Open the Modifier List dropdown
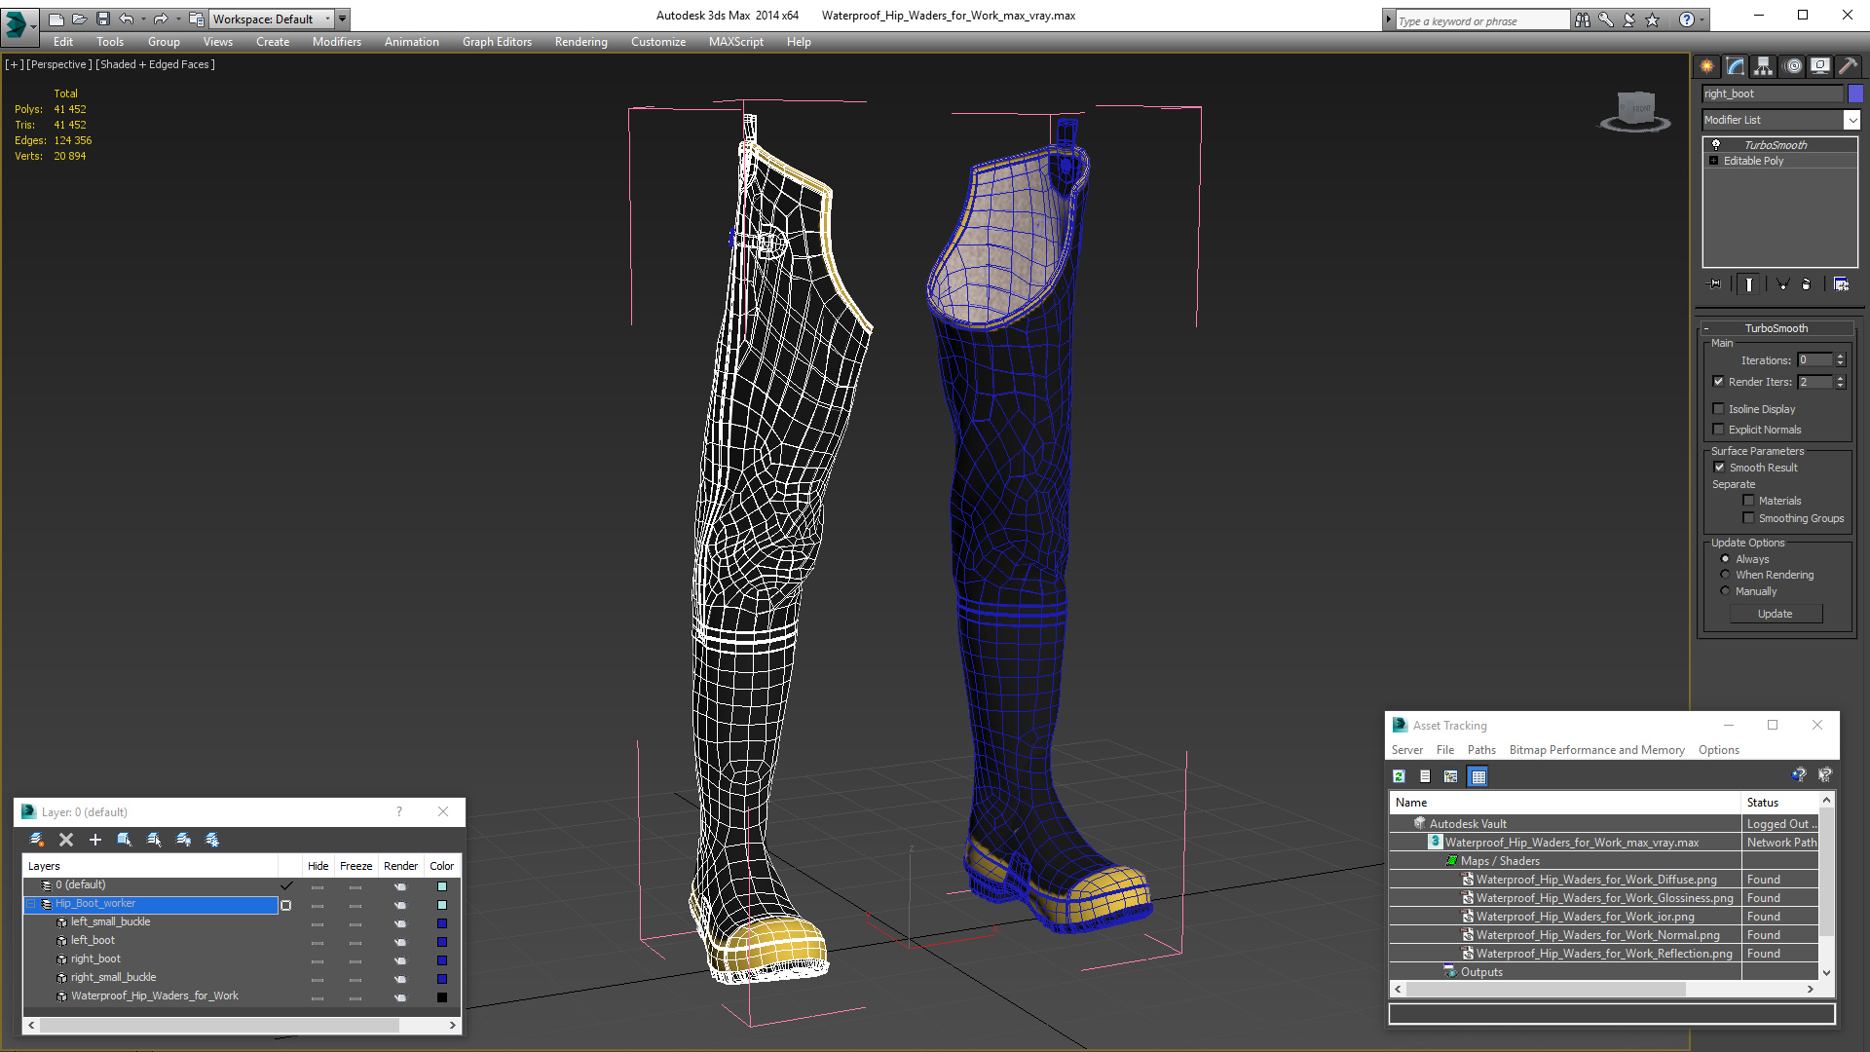 point(1851,120)
